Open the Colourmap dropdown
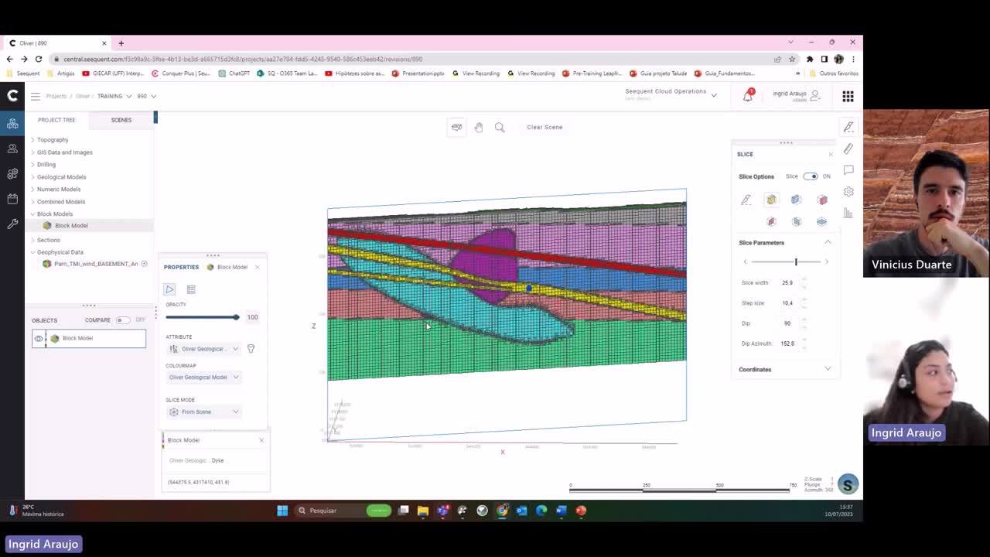Image resolution: width=990 pixels, height=557 pixels. 203,378
